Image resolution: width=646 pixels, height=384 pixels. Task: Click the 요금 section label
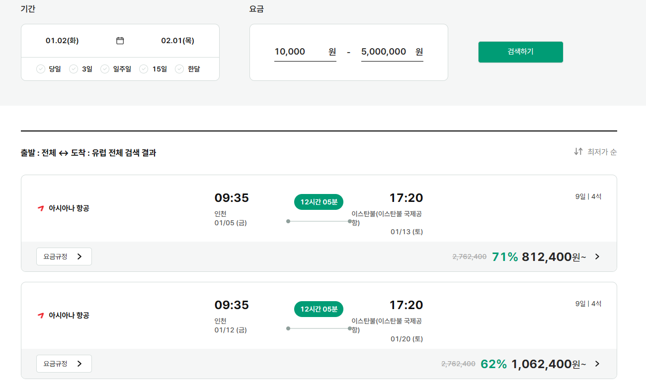pyautogui.click(x=256, y=9)
